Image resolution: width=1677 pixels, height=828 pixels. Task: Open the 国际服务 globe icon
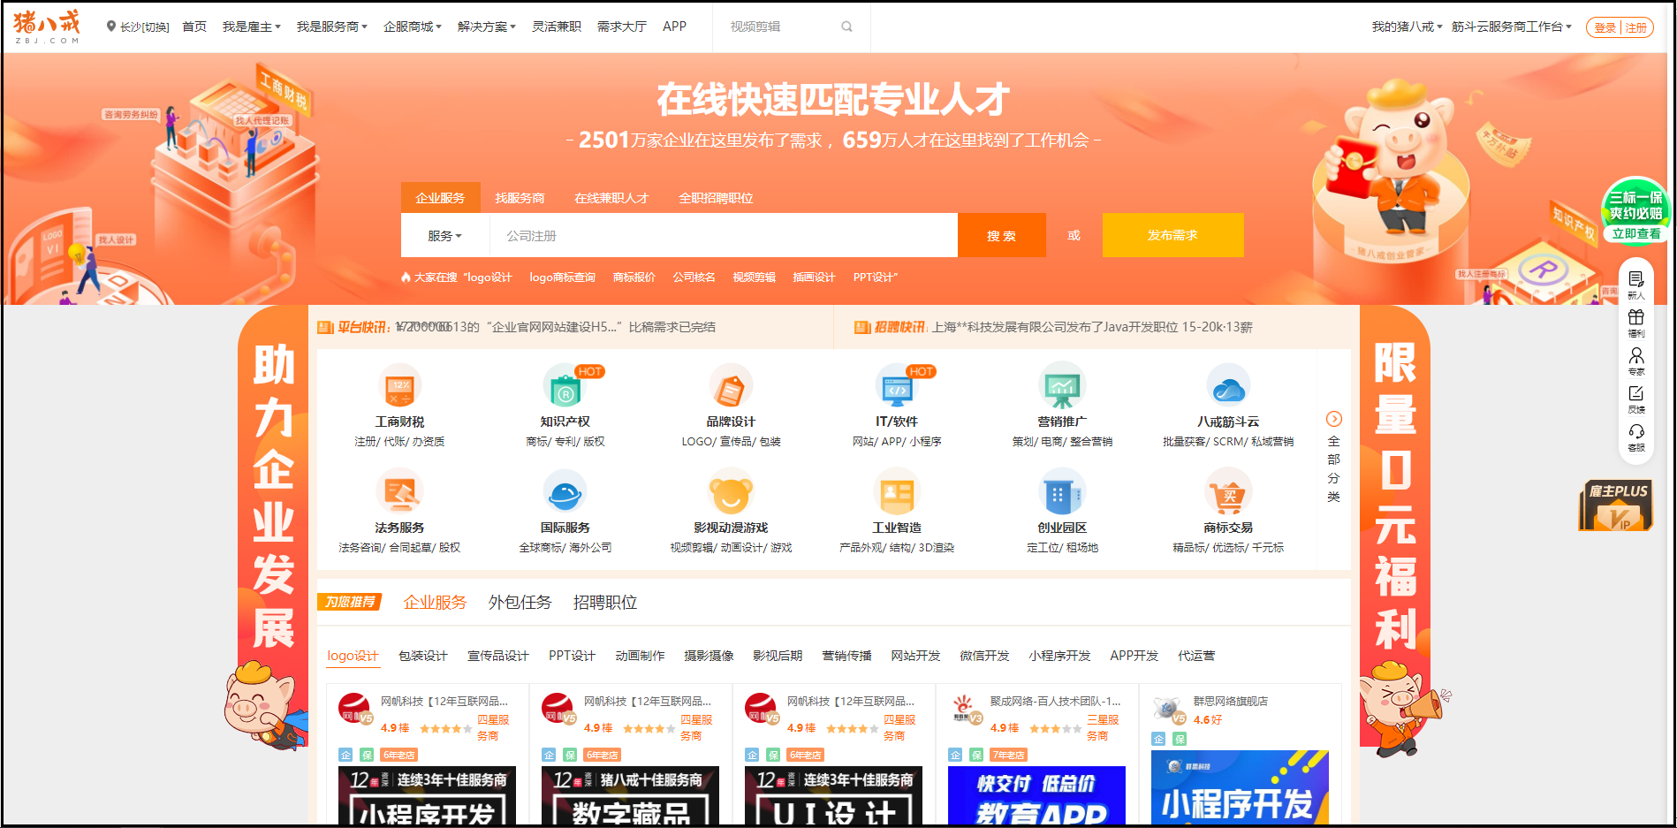(x=565, y=492)
